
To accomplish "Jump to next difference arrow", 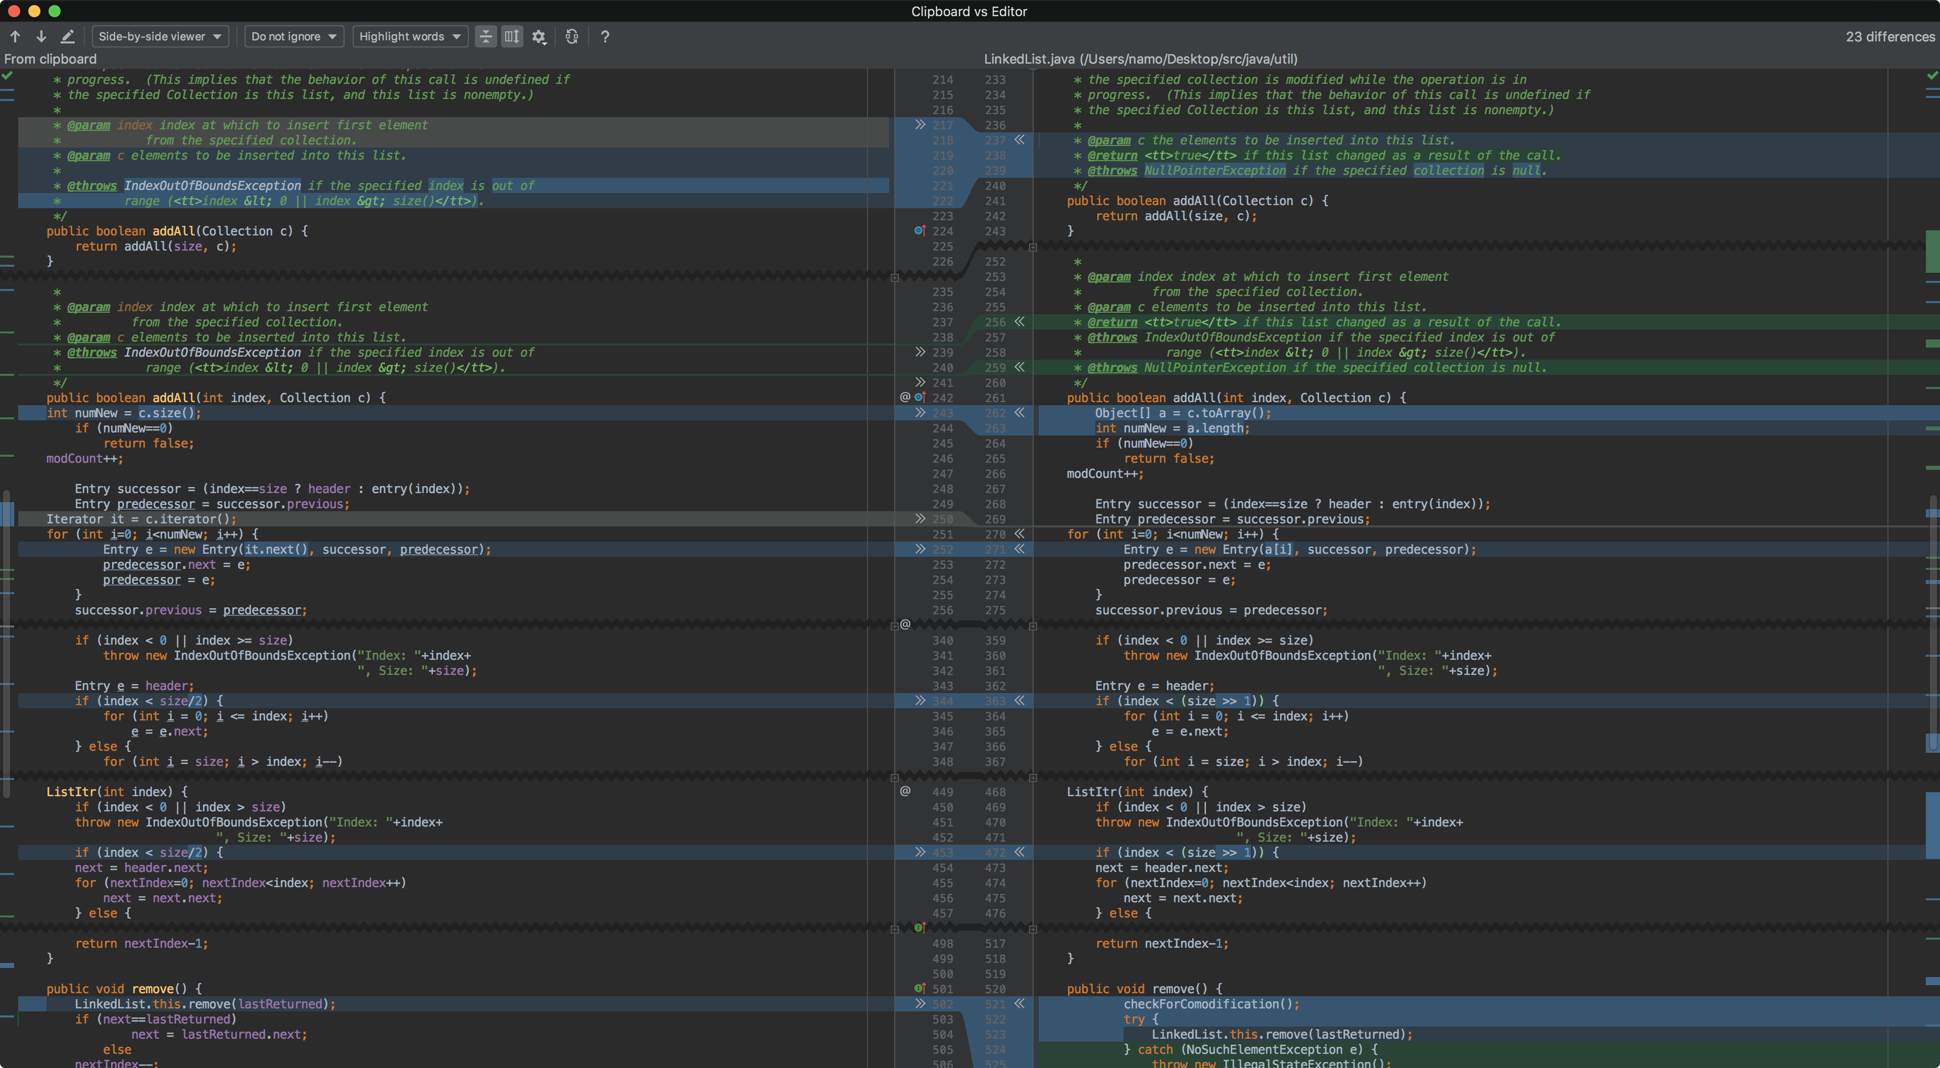I will 41,36.
